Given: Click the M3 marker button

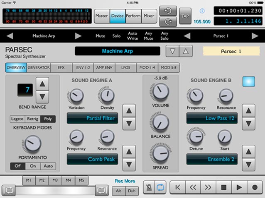Looking at the screenshot, I should pos(55,180).
